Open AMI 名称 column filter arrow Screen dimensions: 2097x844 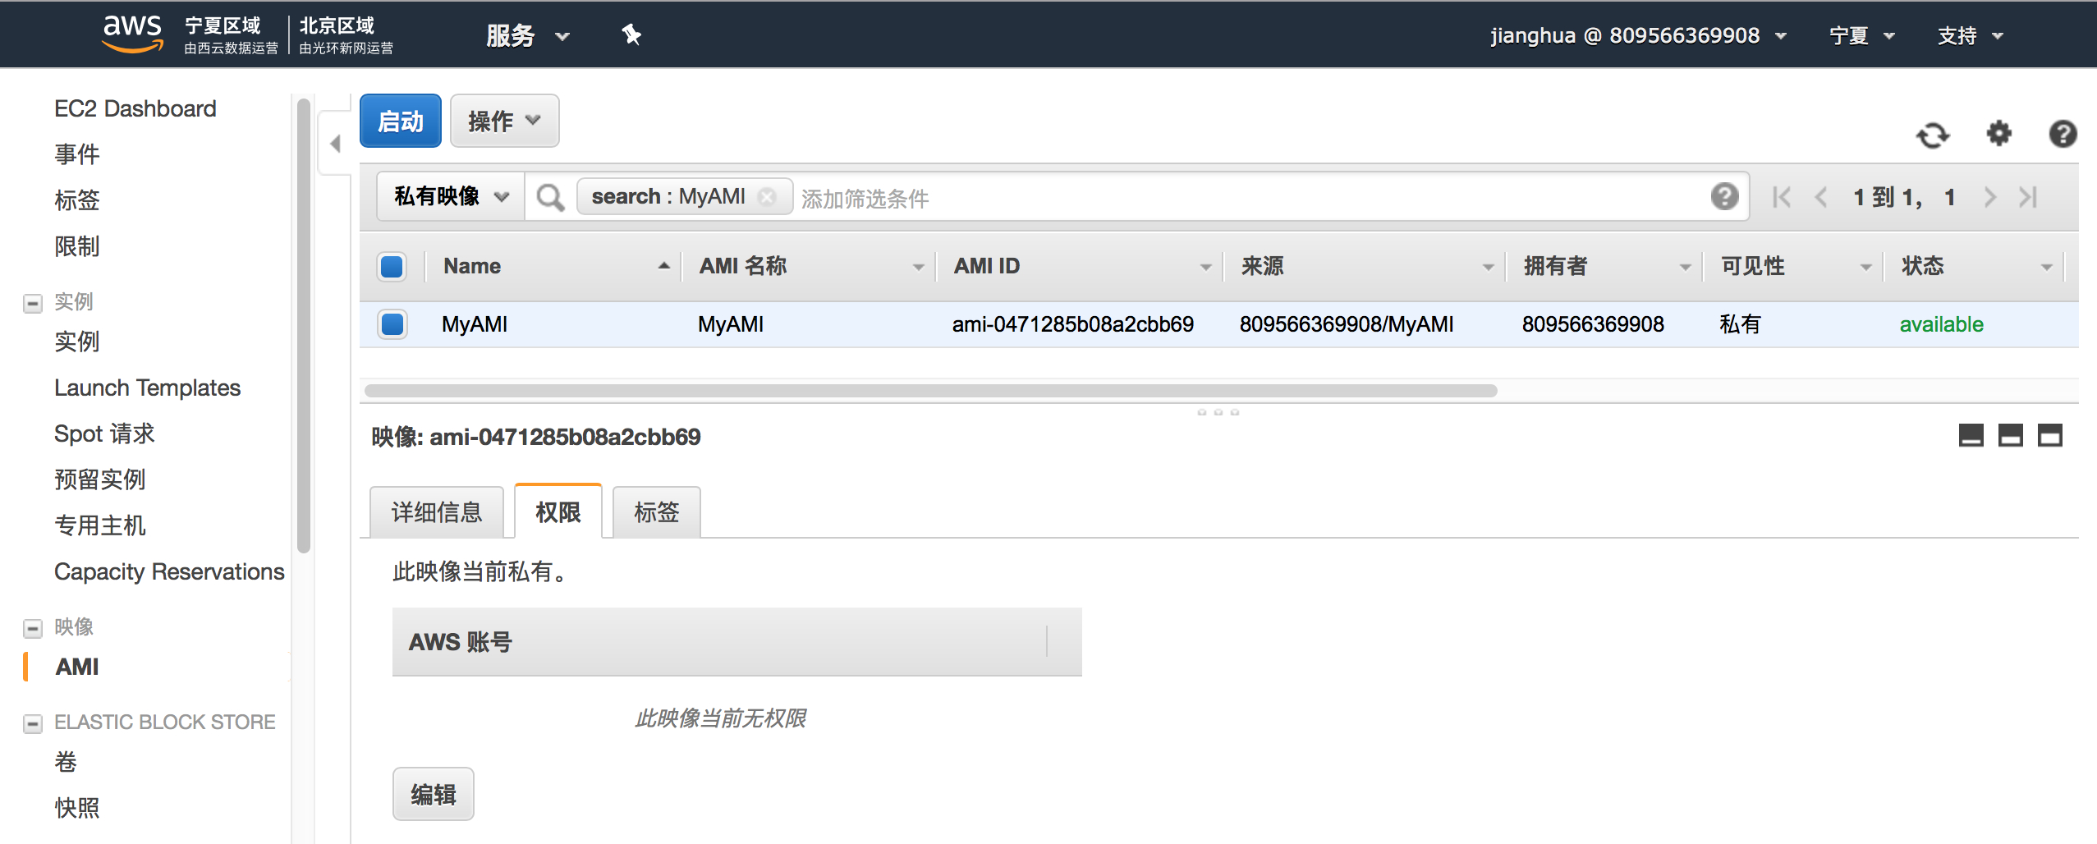918,267
